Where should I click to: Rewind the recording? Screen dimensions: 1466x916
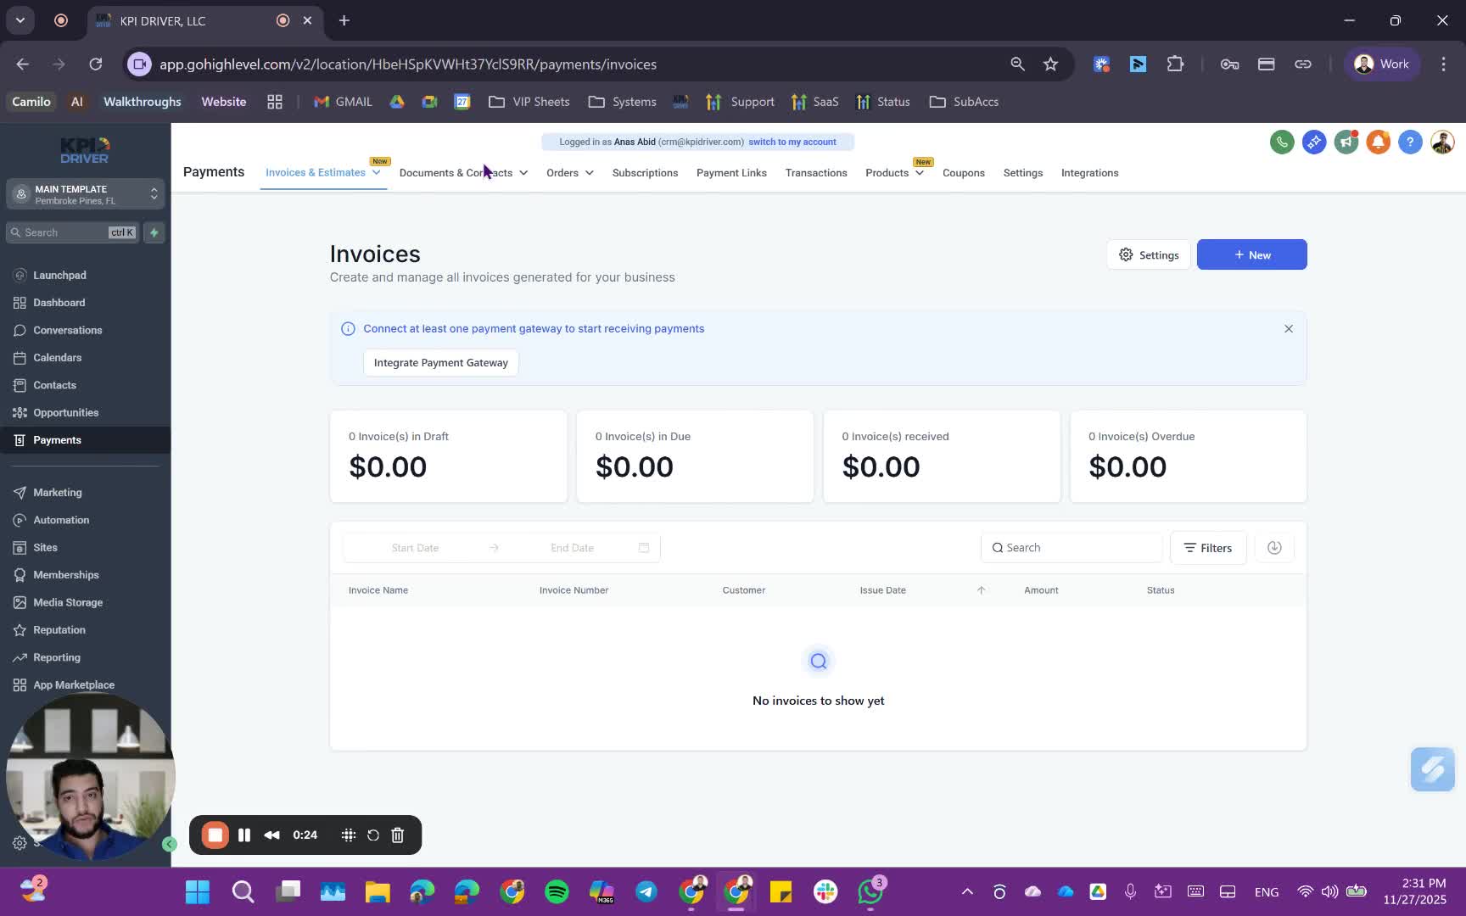click(x=271, y=835)
